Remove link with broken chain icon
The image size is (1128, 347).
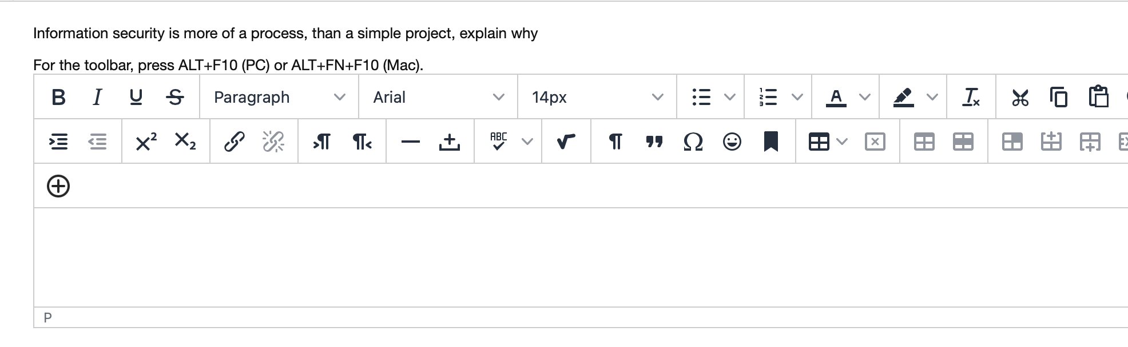273,142
